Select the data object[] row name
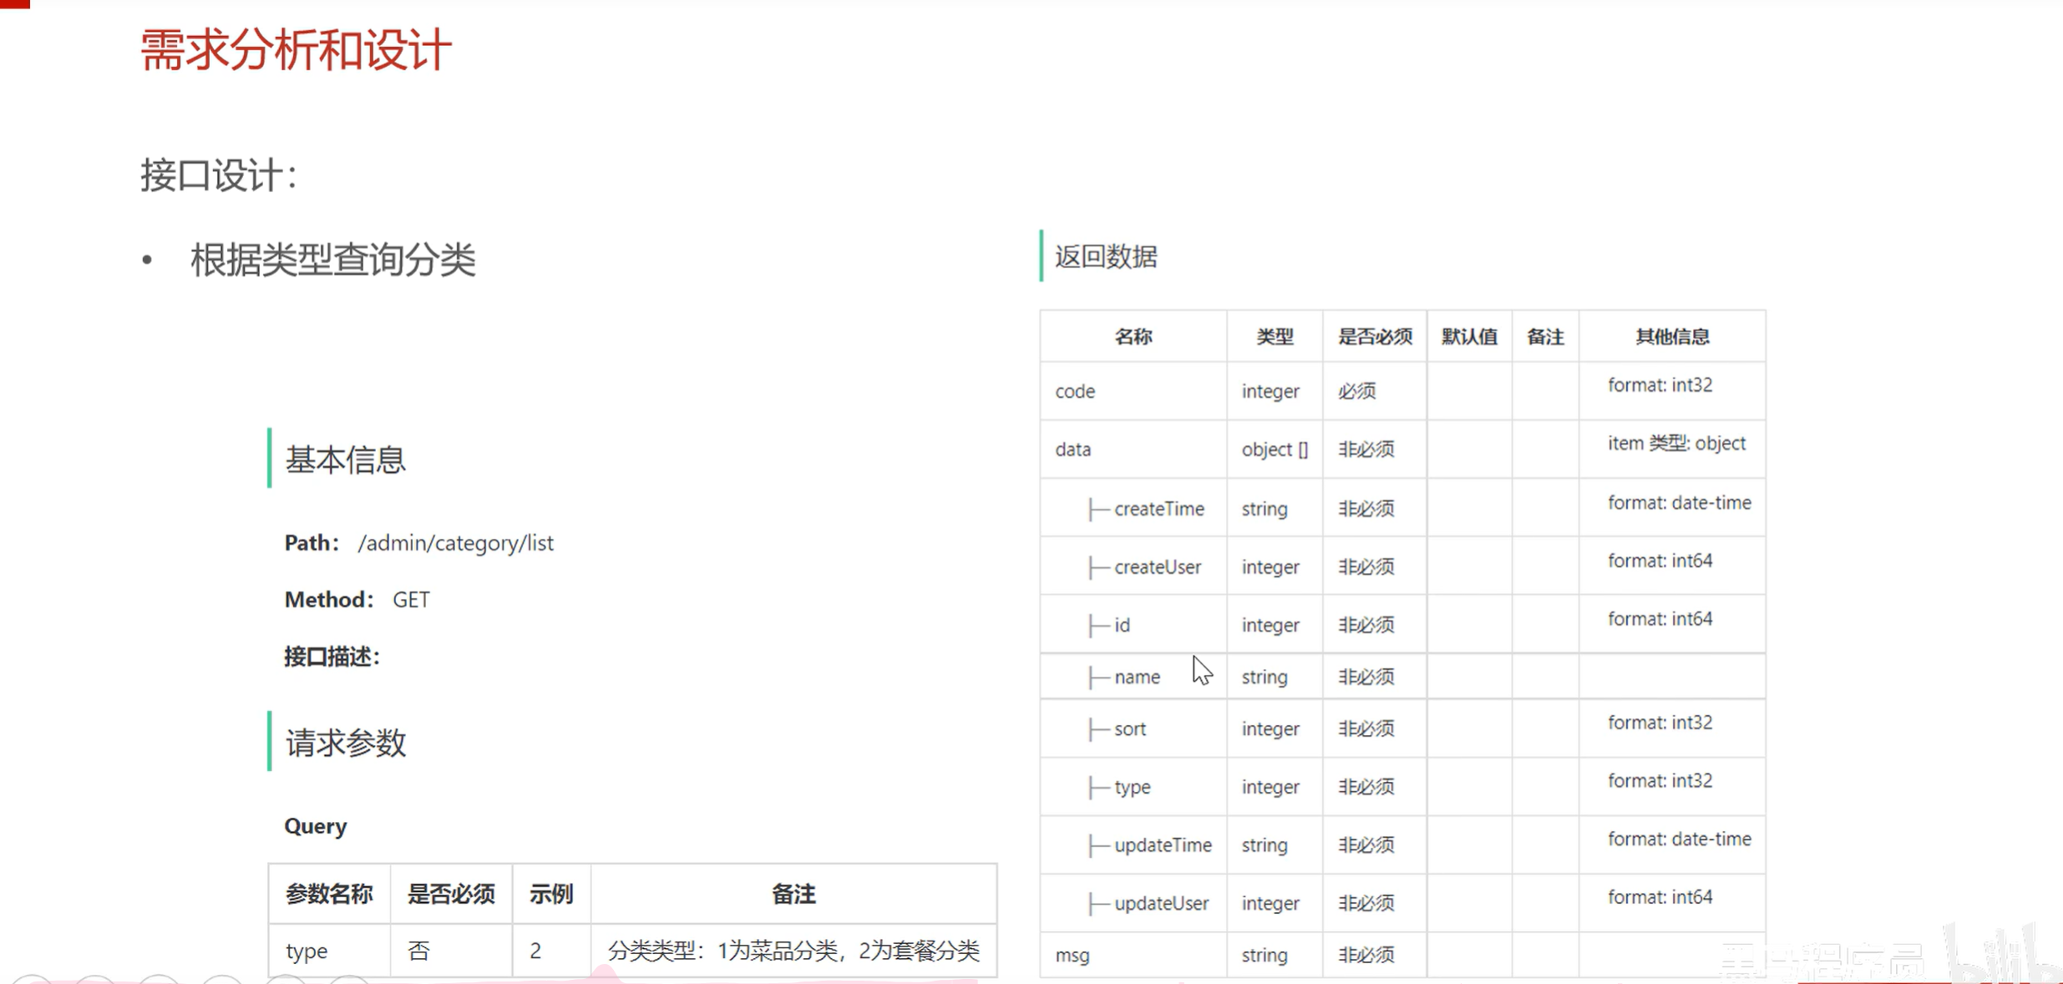 [1072, 449]
